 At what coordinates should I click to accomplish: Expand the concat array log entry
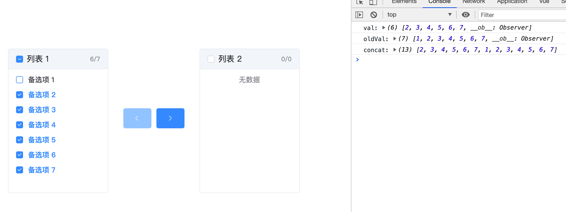click(395, 50)
